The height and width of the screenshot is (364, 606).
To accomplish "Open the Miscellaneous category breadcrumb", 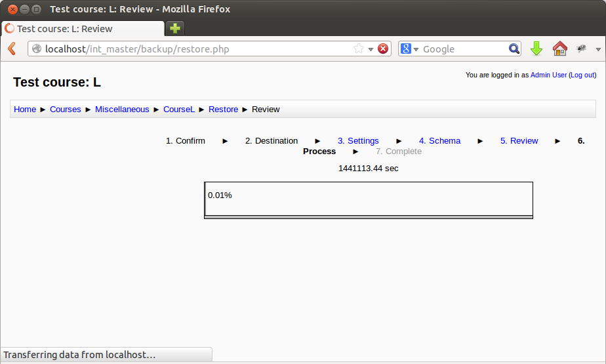I will 122,110.
